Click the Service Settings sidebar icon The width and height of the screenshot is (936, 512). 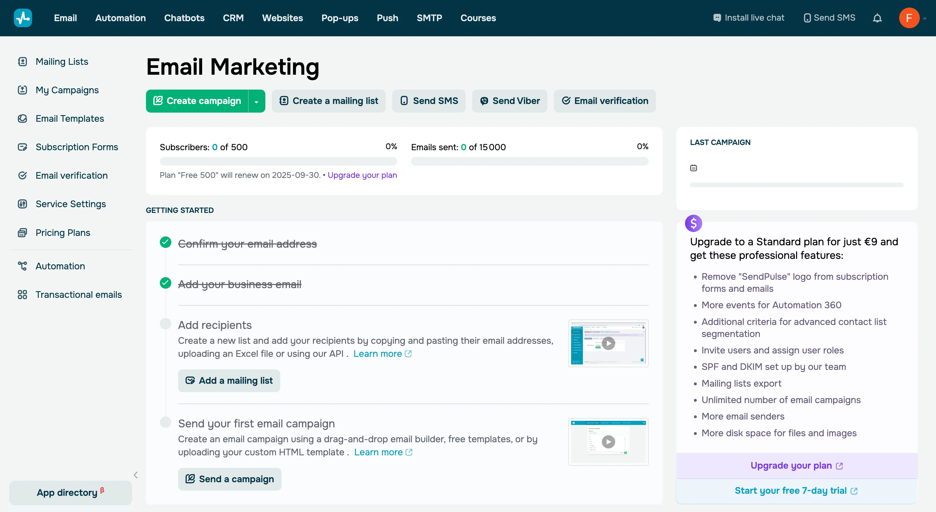click(22, 204)
